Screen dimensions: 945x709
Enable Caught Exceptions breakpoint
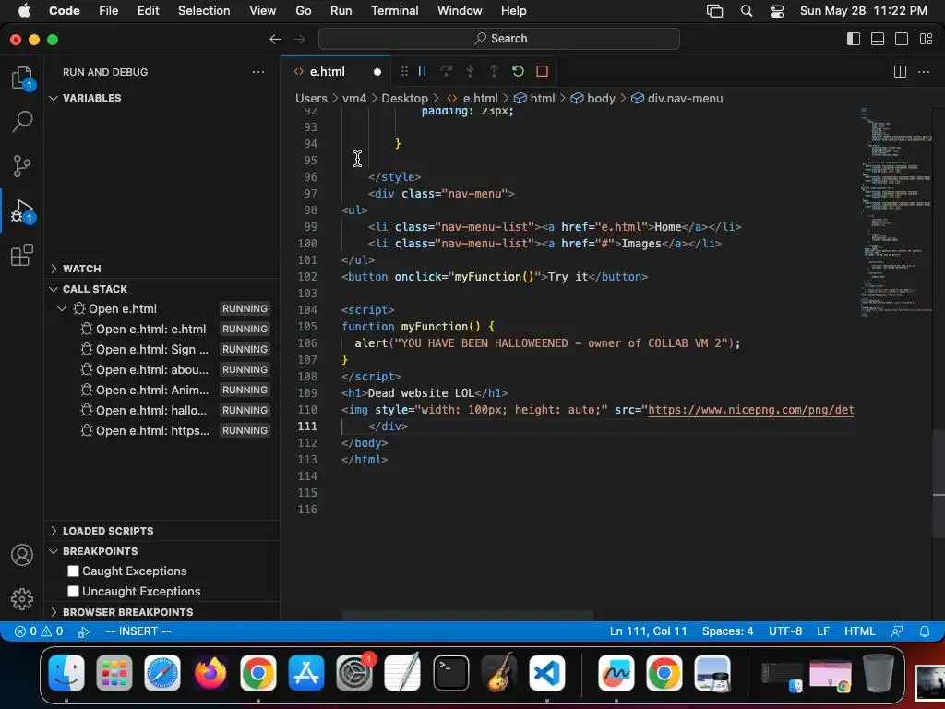pos(74,571)
